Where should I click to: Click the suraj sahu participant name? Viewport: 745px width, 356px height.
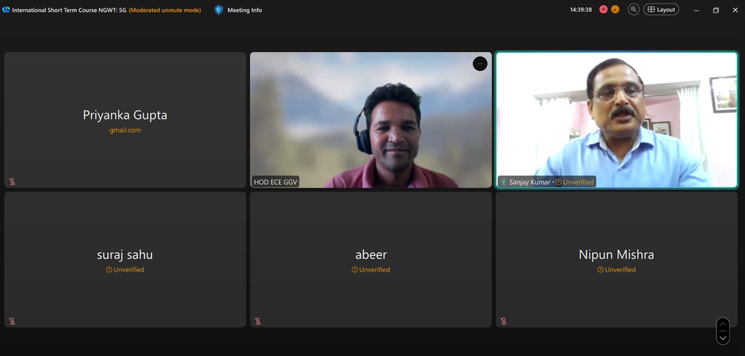[125, 255]
